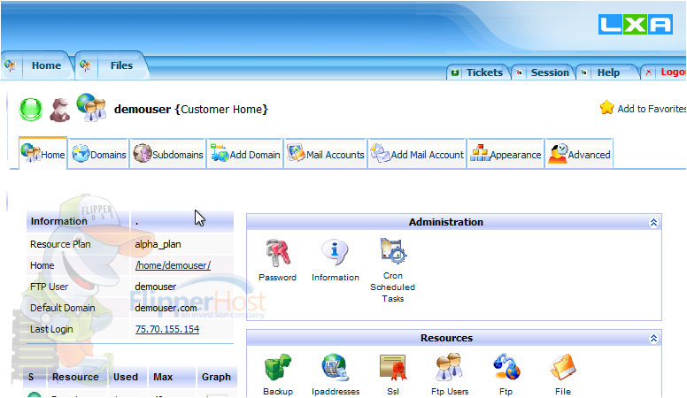Click the red X logout icon
The height and width of the screenshot is (398, 687).
pos(648,73)
